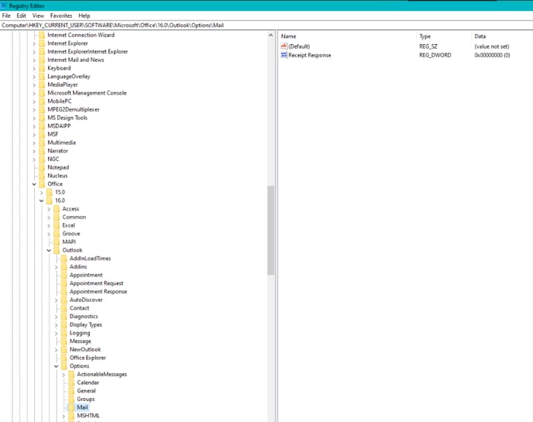Image resolution: width=533 pixels, height=422 pixels.
Task: Collapse the Outlook key
Action: point(49,250)
